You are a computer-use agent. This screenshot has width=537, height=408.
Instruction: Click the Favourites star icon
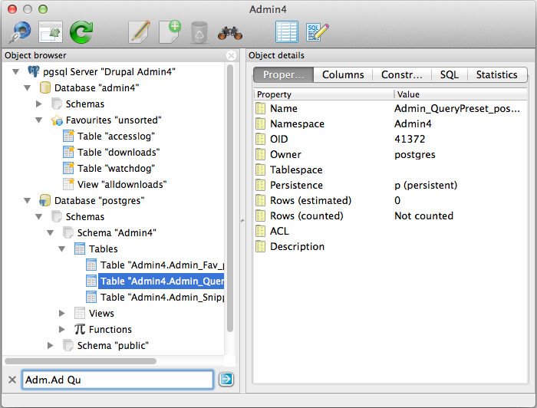tap(57, 120)
